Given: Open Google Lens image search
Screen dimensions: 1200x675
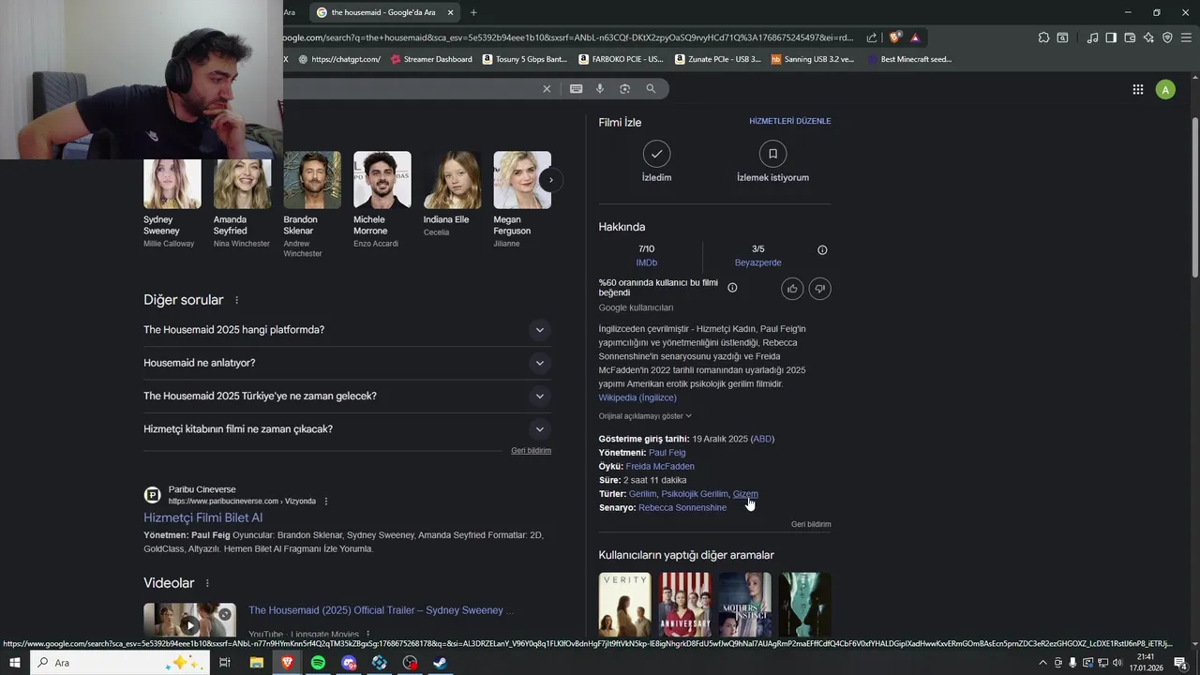Looking at the screenshot, I should [624, 88].
